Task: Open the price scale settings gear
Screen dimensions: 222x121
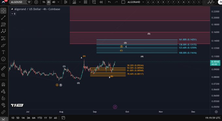Action: (216, 112)
